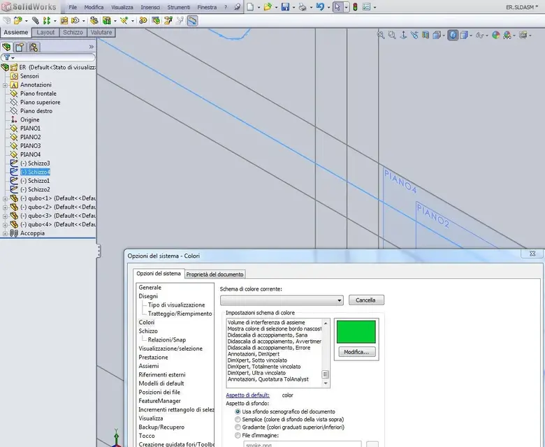This screenshot has height=447, width=545.
Task: Open 'Schema di colore corrente' combo box
Action: coord(282,300)
